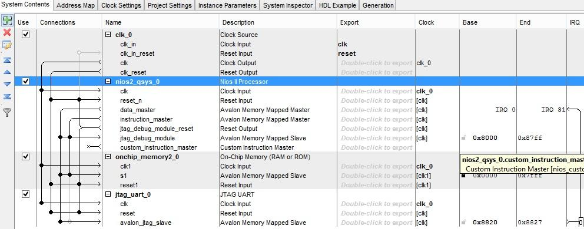Open the Clock Settings tab
This screenshot has height=229, width=584.
click(121, 5)
